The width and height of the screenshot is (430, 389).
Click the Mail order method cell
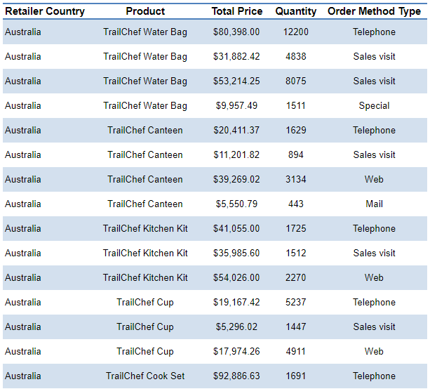(x=374, y=204)
